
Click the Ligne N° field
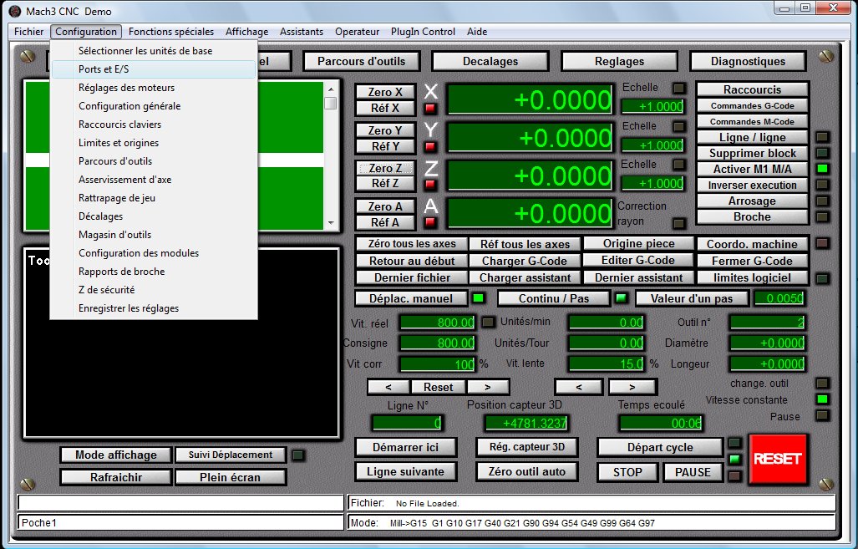tap(407, 423)
